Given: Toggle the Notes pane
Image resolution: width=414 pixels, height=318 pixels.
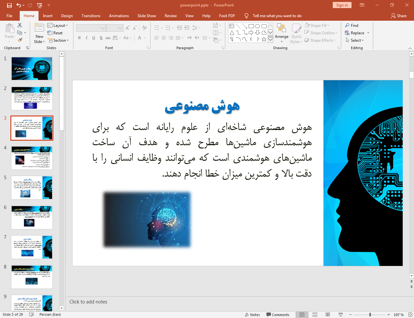Looking at the screenshot, I should tap(252, 314).
